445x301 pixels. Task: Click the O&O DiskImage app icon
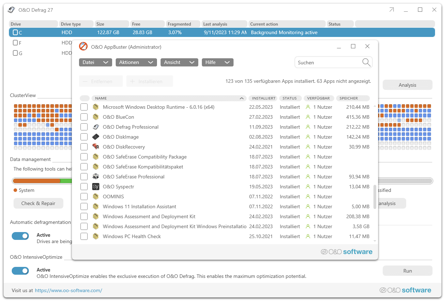(x=95, y=137)
